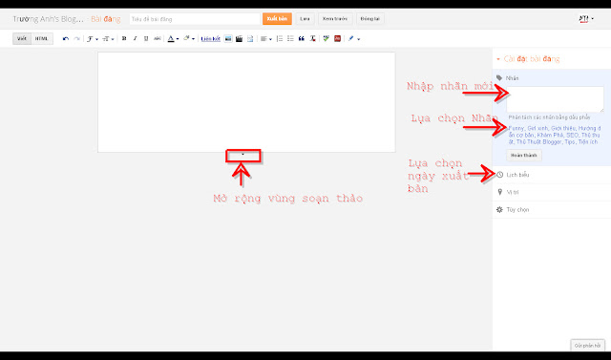
Task: Click the red toolbar icon after spell check
Action: (x=337, y=38)
